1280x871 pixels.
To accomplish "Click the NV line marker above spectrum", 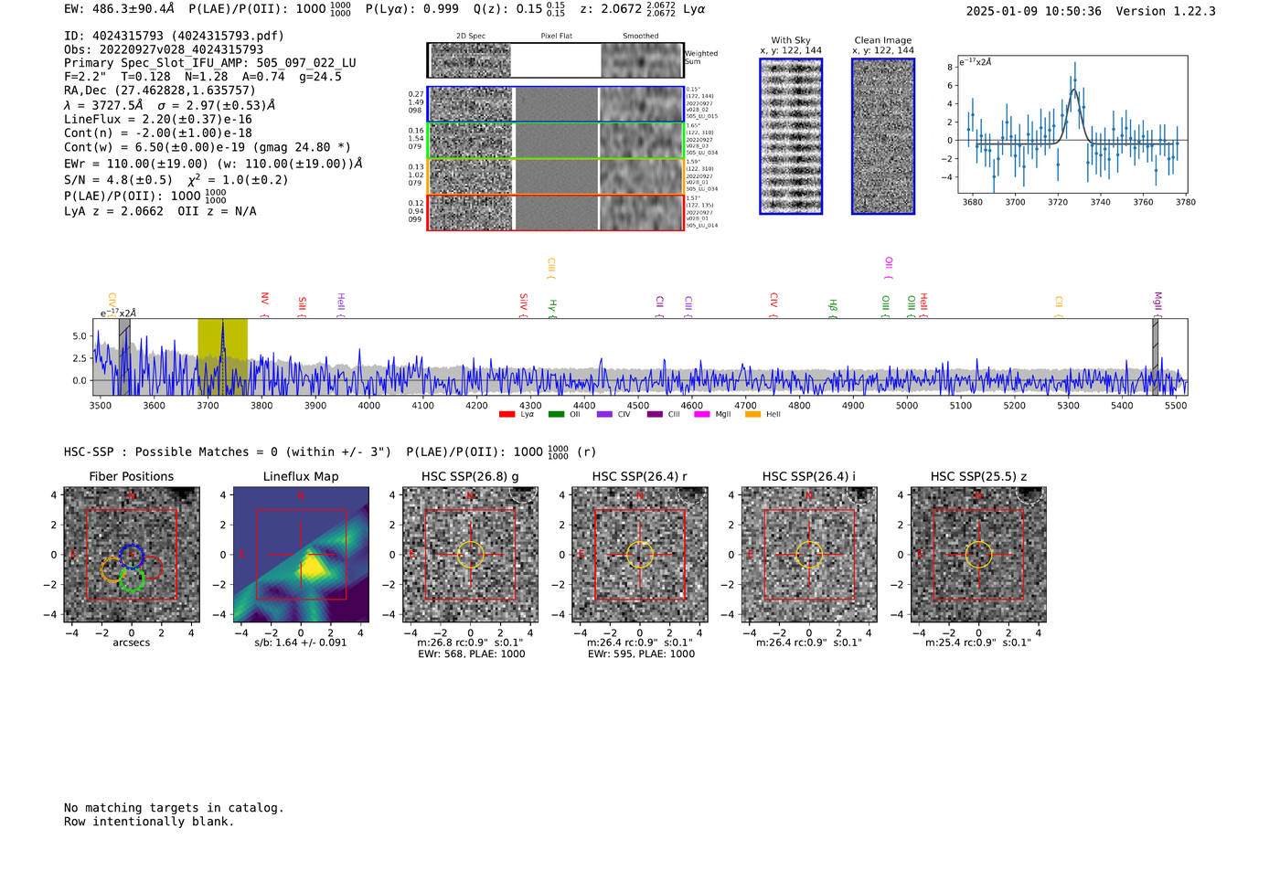I will pyautogui.click(x=264, y=304).
